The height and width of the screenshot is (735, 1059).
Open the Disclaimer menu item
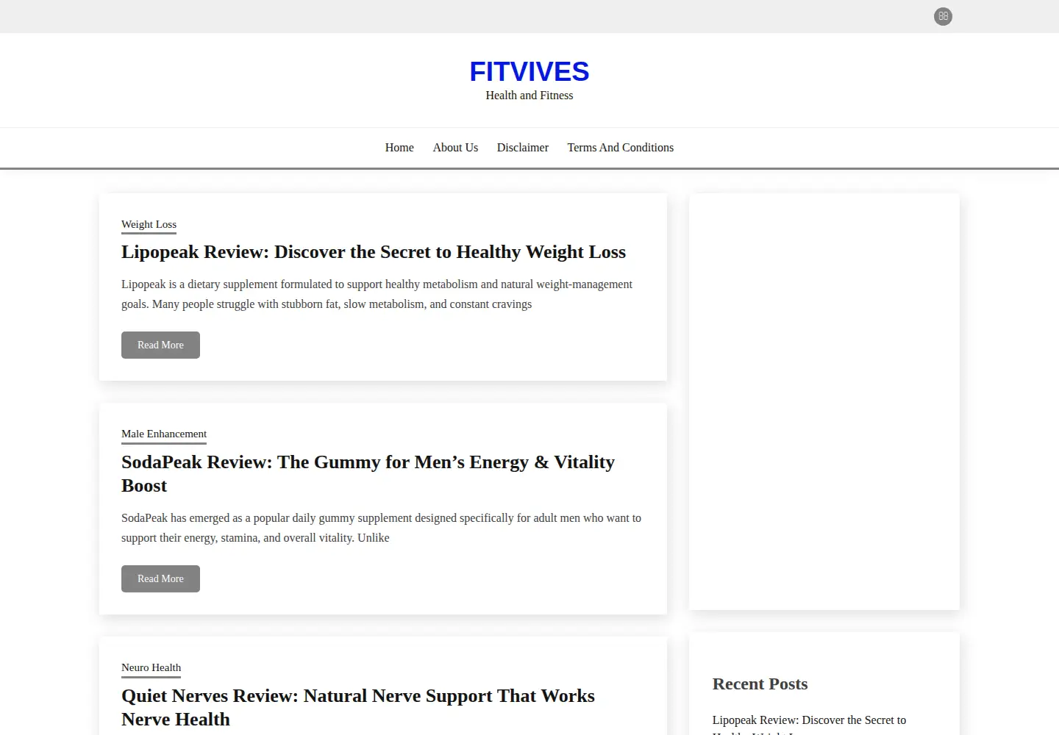[x=523, y=148]
